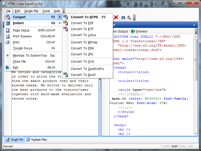Open the Edit menu
The height and width of the screenshot is (151, 201).
(x=17, y=11)
